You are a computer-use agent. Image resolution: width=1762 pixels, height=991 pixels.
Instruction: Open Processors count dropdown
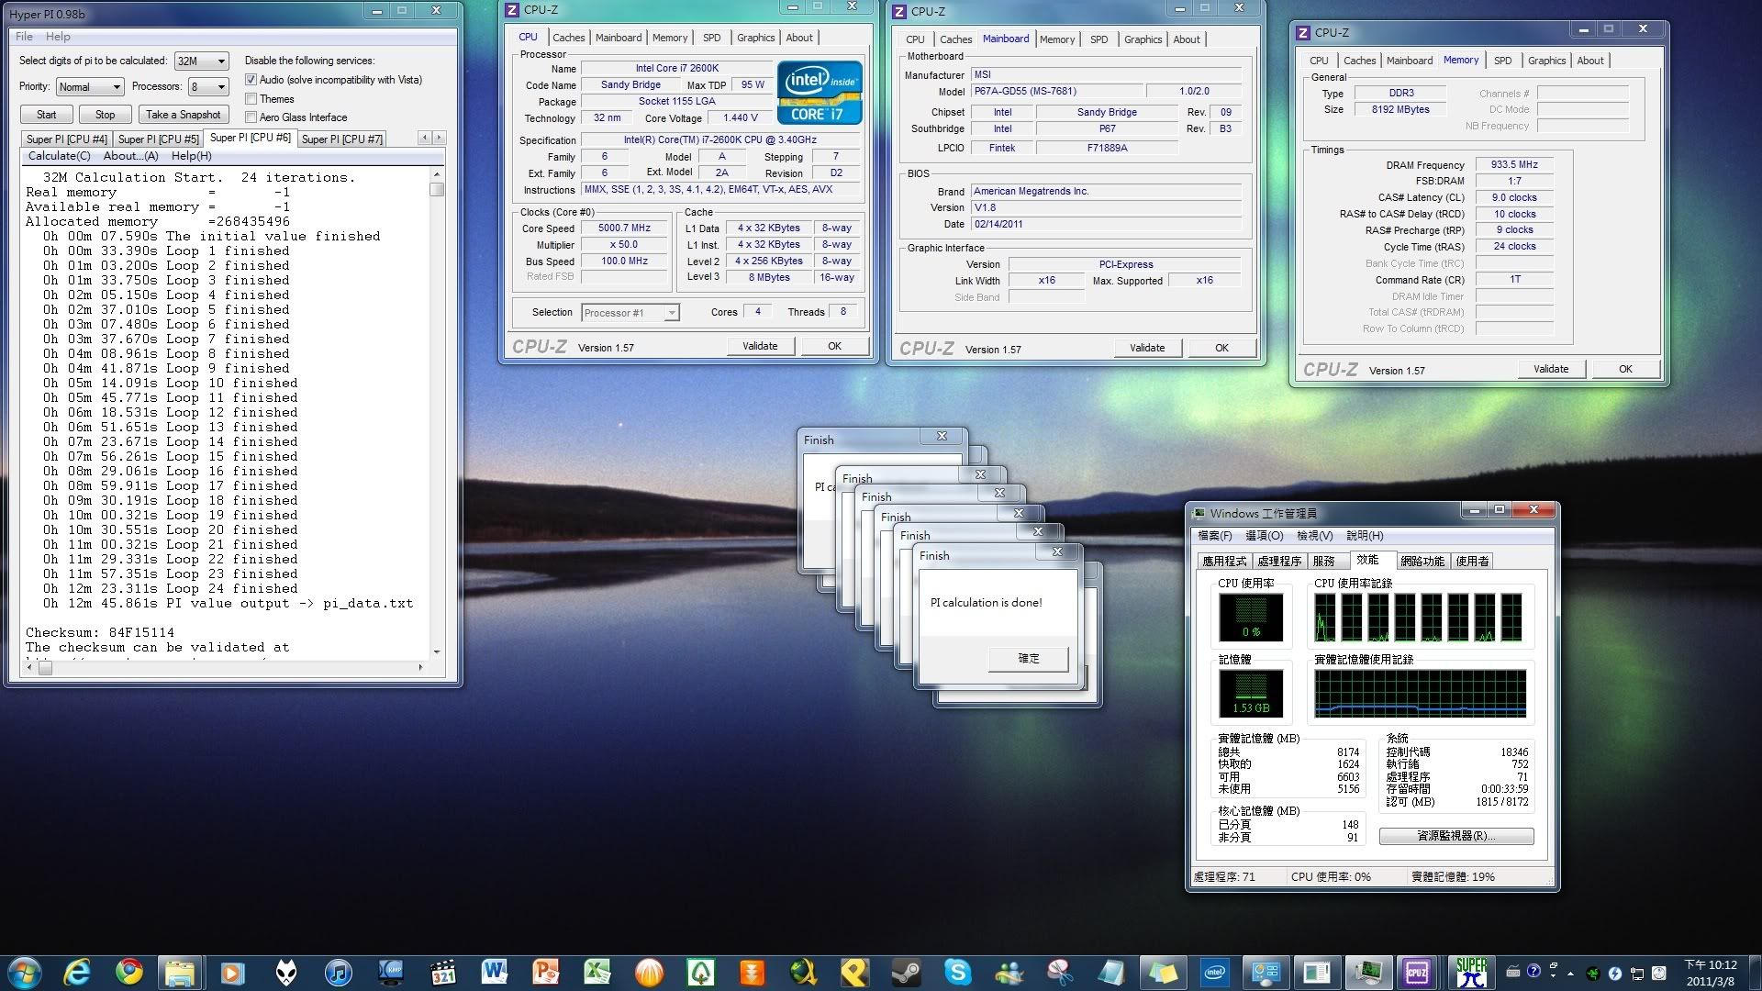[207, 86]
